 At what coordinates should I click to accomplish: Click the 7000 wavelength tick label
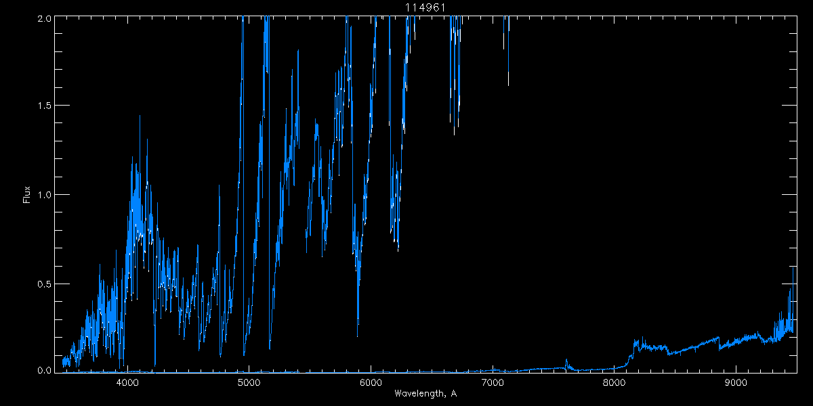pos(492,383)
